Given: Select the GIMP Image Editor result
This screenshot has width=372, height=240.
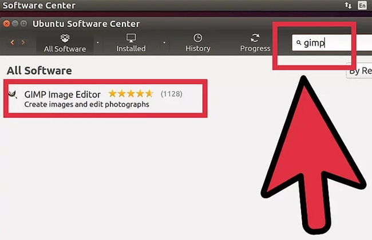Looking at the screenshot, I should (105, 98).
